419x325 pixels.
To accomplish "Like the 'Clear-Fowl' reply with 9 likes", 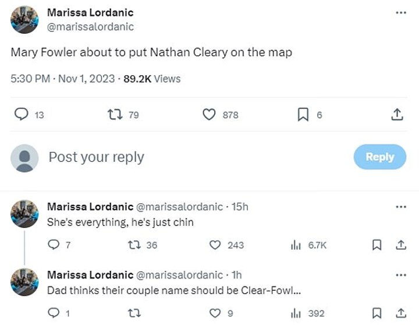I will [x=215, y=313].
